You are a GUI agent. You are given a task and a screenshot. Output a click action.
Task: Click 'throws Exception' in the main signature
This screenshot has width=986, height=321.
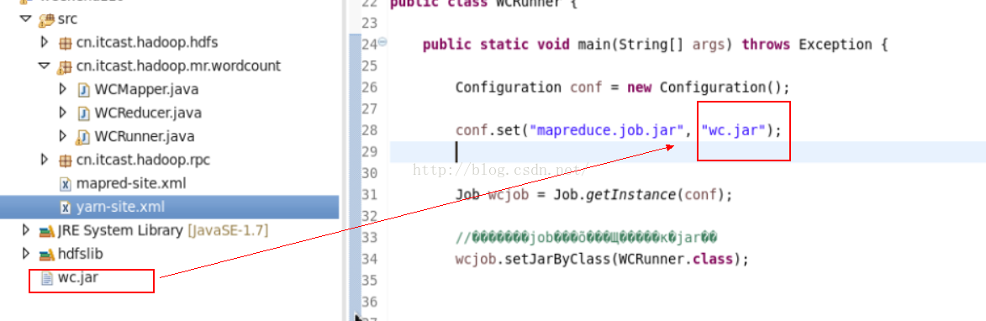(x=807, y=45)
